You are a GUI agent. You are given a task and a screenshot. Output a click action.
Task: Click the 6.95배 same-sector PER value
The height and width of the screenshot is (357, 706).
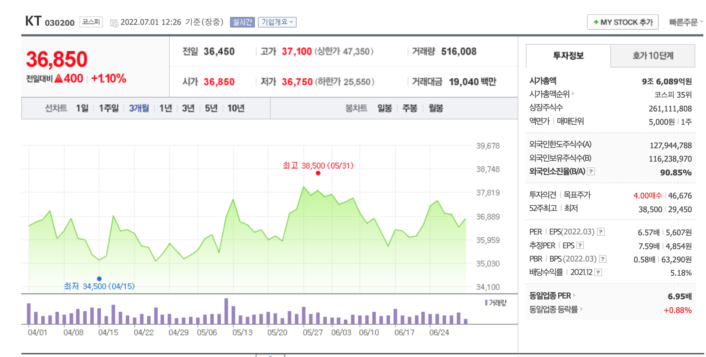click(679, 296)
